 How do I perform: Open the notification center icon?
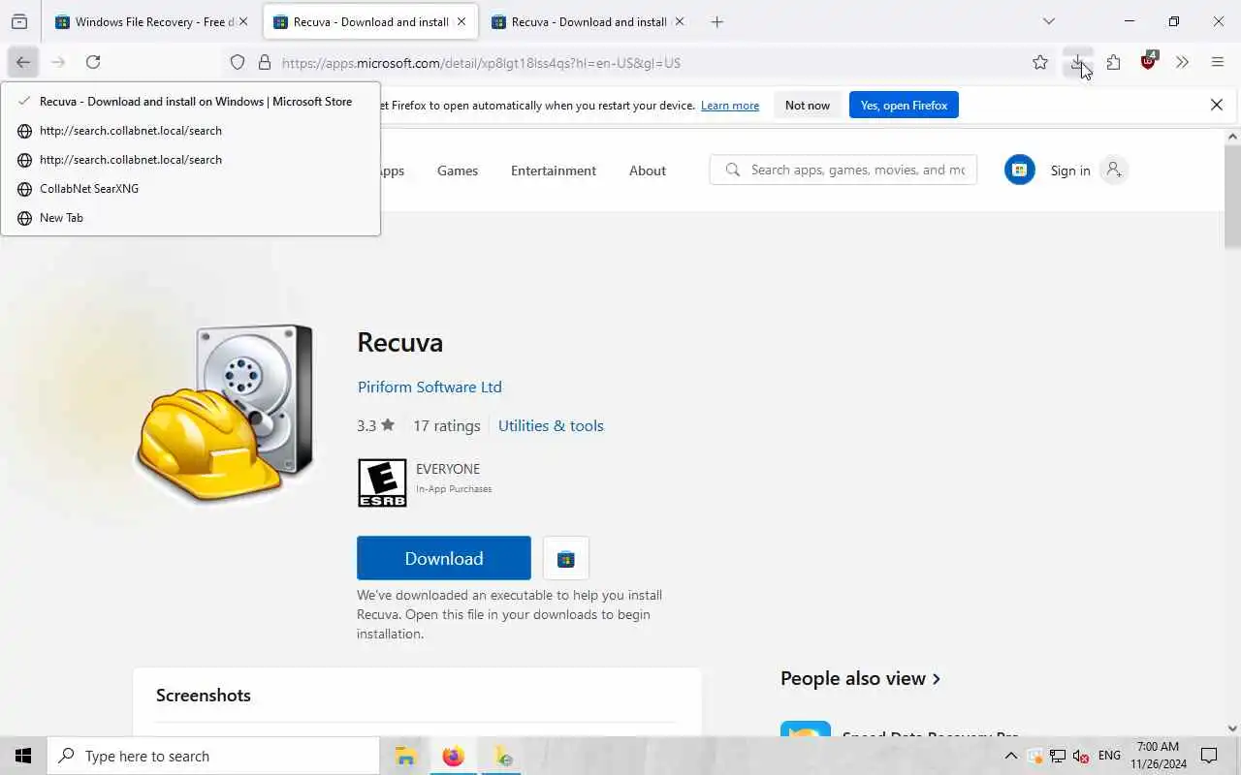pos(1209,756)
